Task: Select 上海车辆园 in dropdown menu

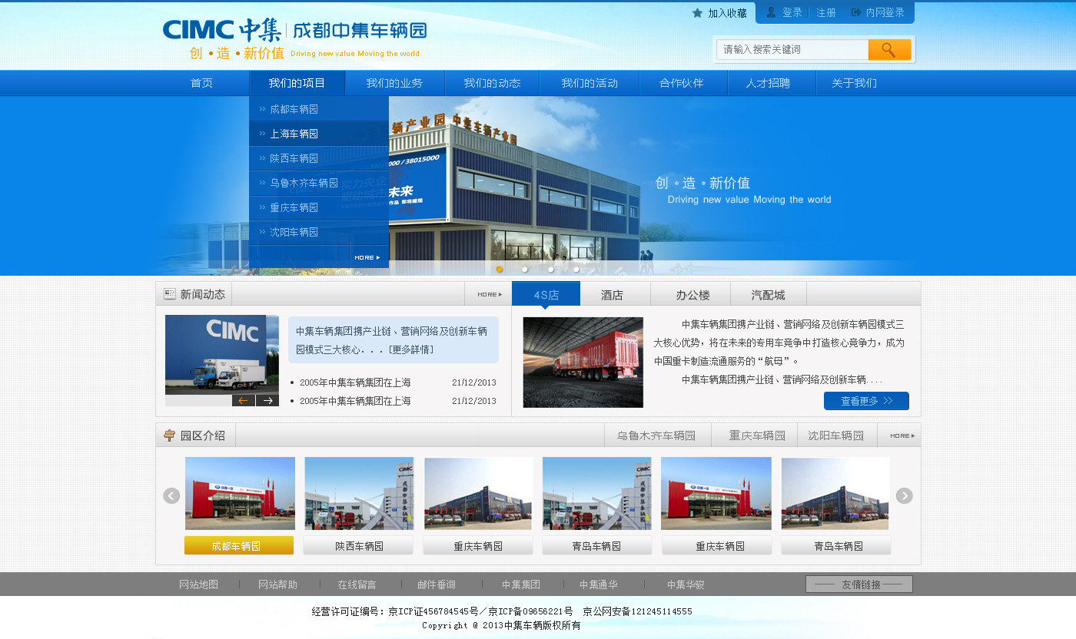Action: (x=319, y=134)
